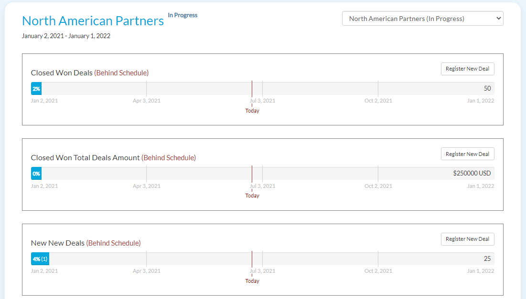Click the 4% (1) progress bar fill
526x299 pixels.
40,259
